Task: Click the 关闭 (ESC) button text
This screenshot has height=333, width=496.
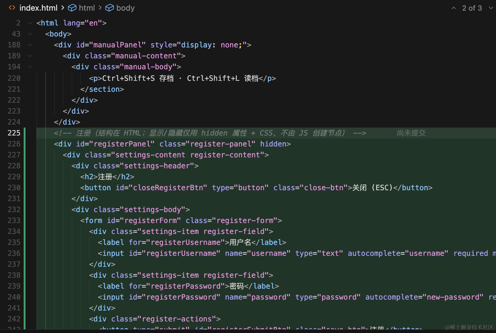Action: [372, 188]
